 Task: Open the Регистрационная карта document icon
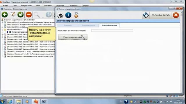[x=5, y=57]
